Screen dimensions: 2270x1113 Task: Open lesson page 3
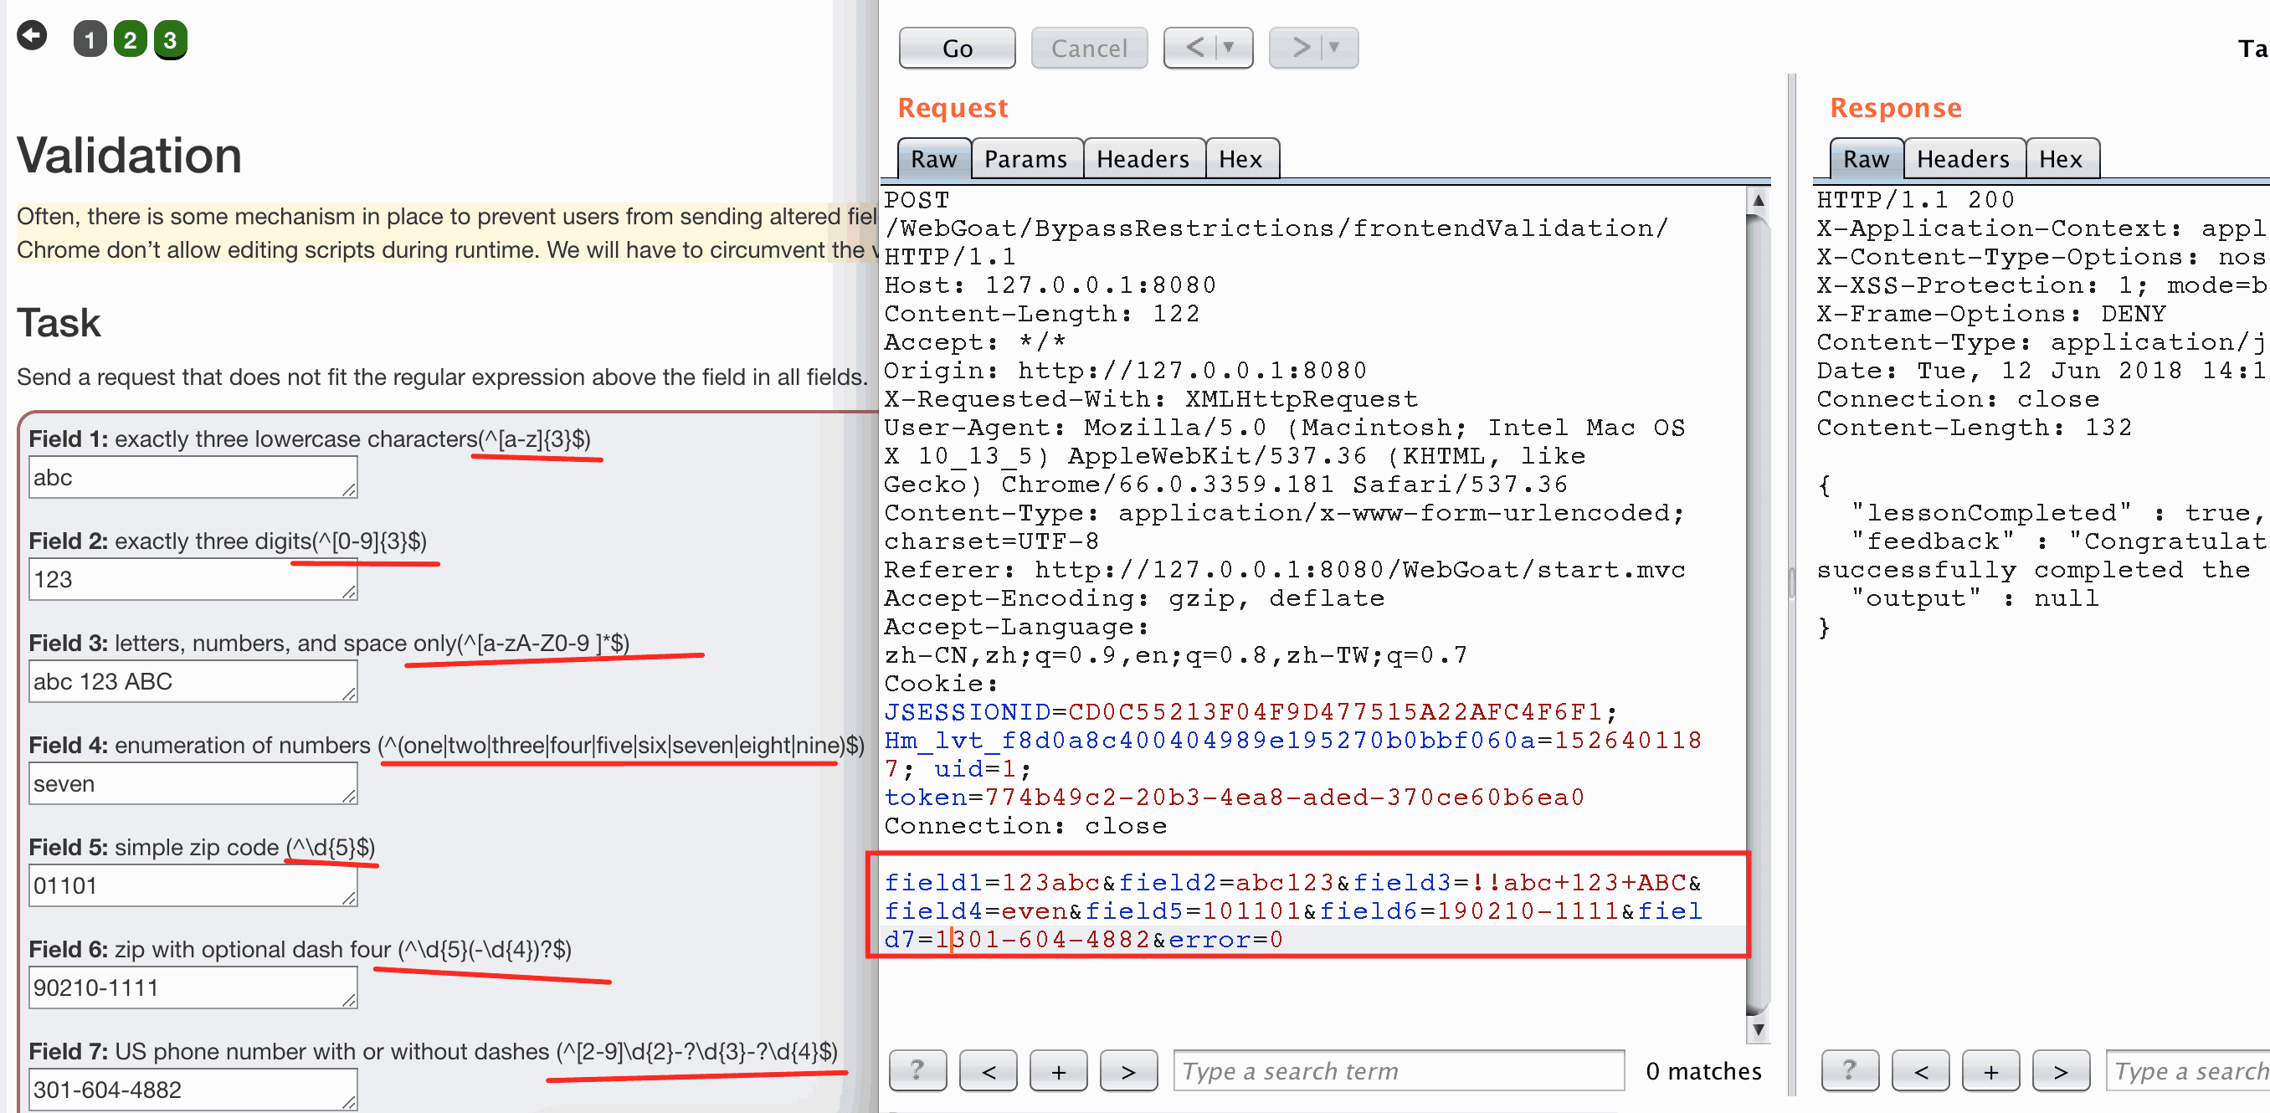(x=170, y=39)
